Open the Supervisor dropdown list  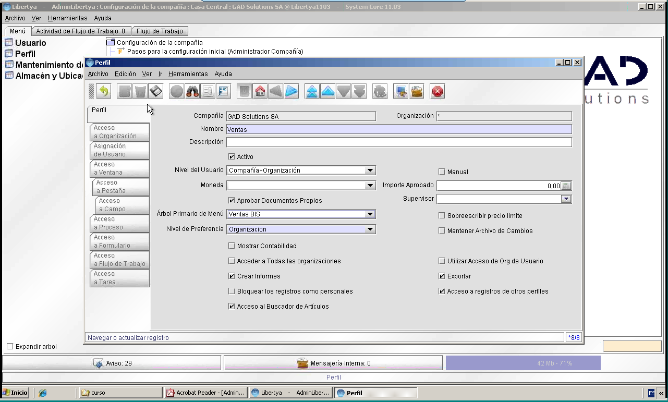pos(504,199)
